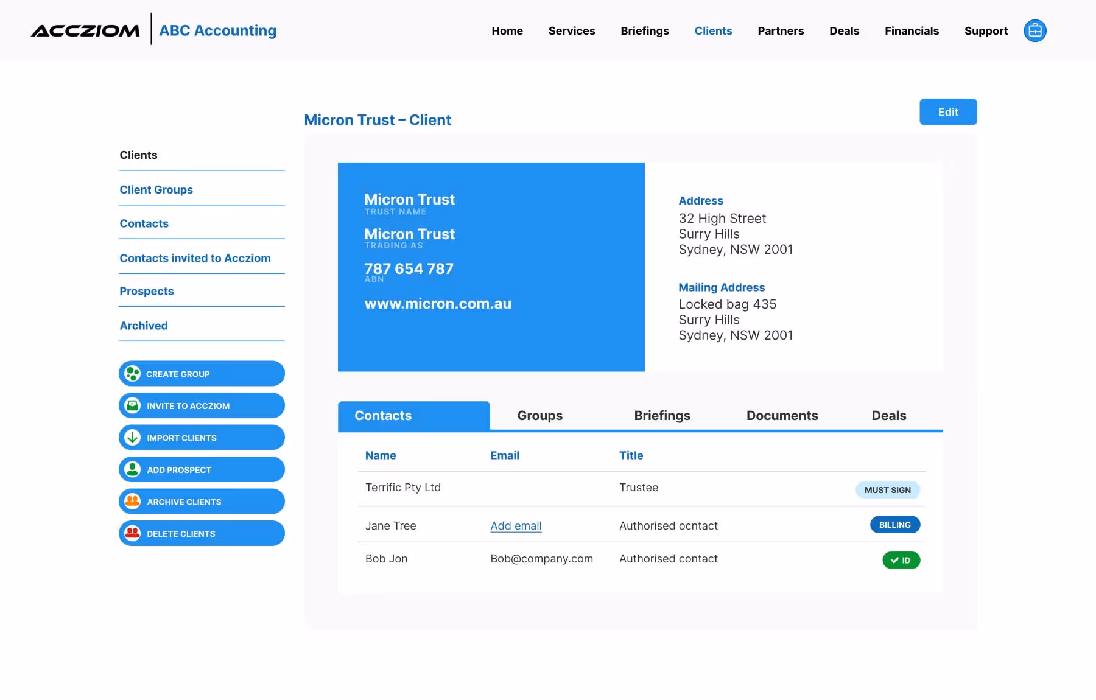Click the Delete Clients red people icon
The width and height of the screenshot is (1096, 700).
(132, 533)
